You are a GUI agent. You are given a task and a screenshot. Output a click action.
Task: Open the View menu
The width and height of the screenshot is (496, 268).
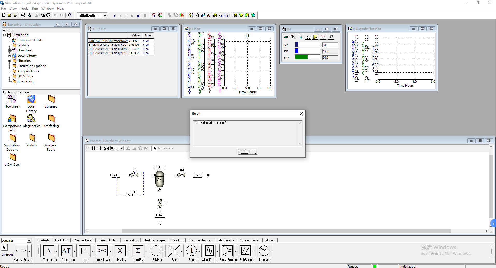pos(13,9)
